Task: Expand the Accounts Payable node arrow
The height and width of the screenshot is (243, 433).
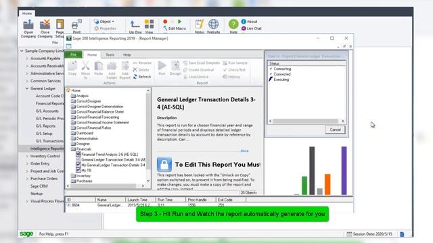Action: (27, 59)
